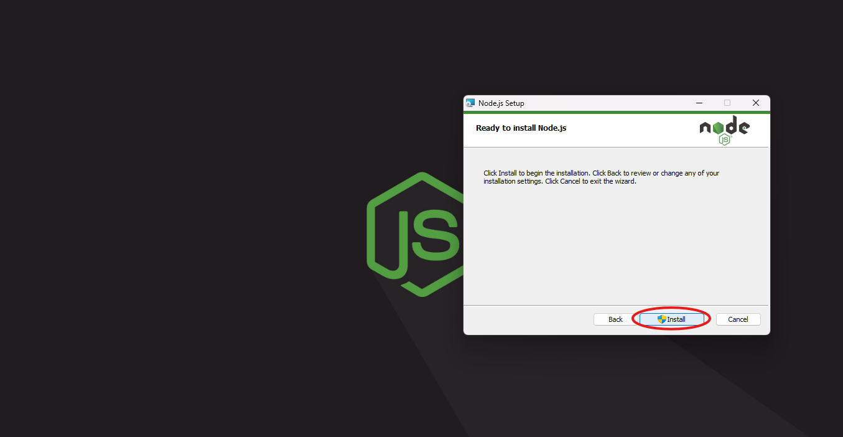843x437 pixels.
Task: Close the Node.js Setup dialog
Action: point(755,103)
